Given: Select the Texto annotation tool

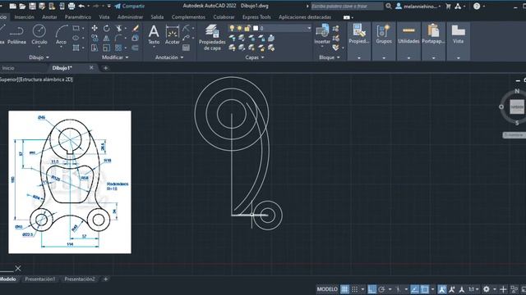Looking at the screenshot, I should 154,34.
